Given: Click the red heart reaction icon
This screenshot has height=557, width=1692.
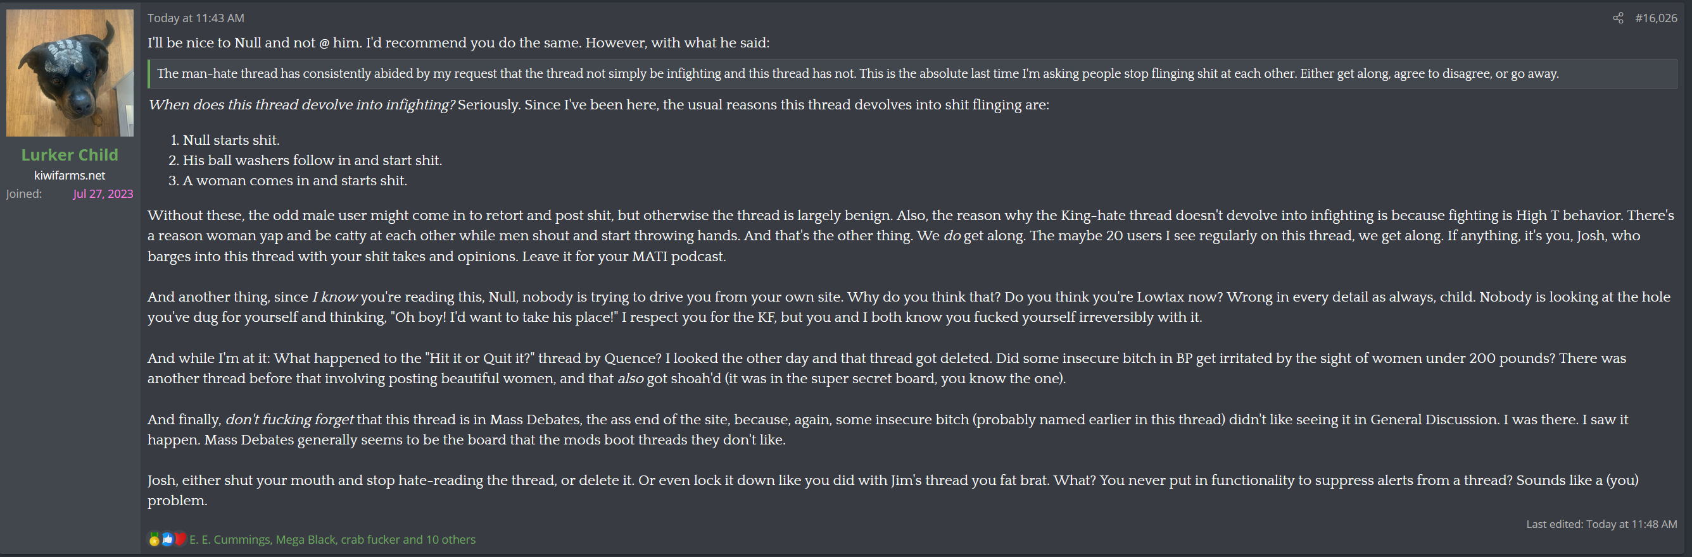Looking at the screenshot, I should coord(180,539).
